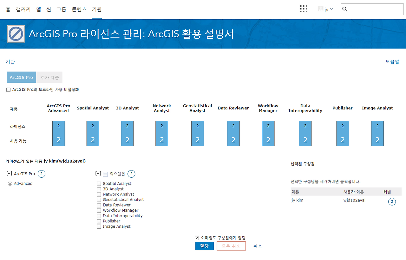Click the 이름 column header
The image size is (406, 260).
point(295,192)
